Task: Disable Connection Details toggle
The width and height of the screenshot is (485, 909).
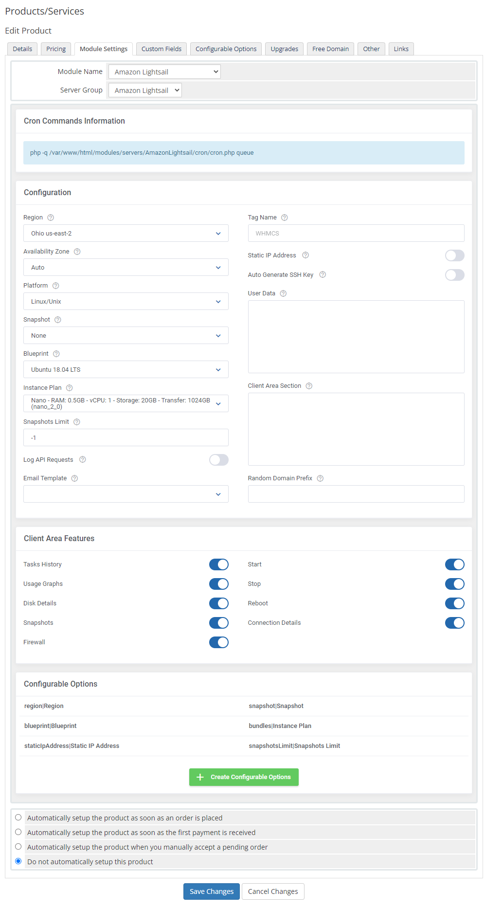Action: click(x=454, y=623)
